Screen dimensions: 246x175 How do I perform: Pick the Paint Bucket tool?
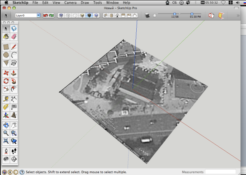6,37
